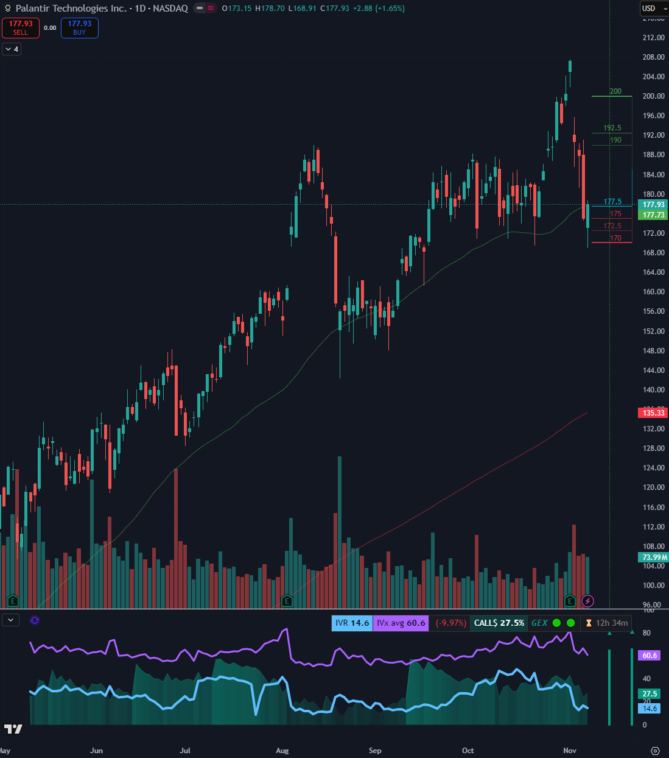Viewport: 669px width, 758px height.
Task: Open the earnings E marker near May
Action: (13, 601)
